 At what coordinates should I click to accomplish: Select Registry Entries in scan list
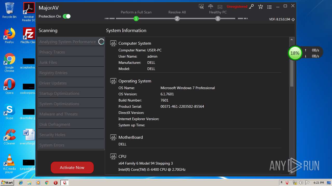pyautogui.click(x=71, y=73)
